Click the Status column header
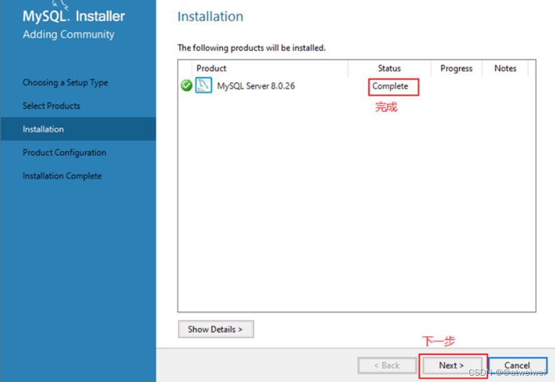 click(389, 68)
